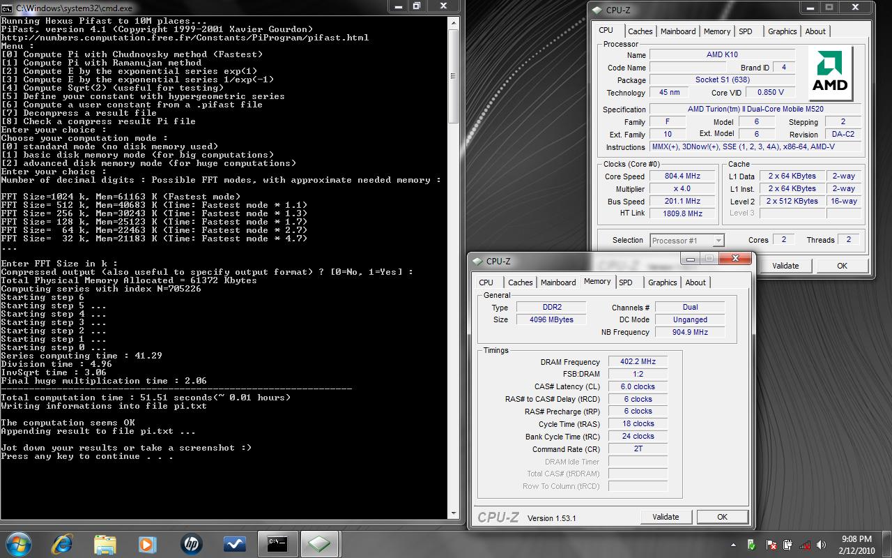
Task: Click OK in the Memory CPU-Z window
Action: click(x=722, y=517)
